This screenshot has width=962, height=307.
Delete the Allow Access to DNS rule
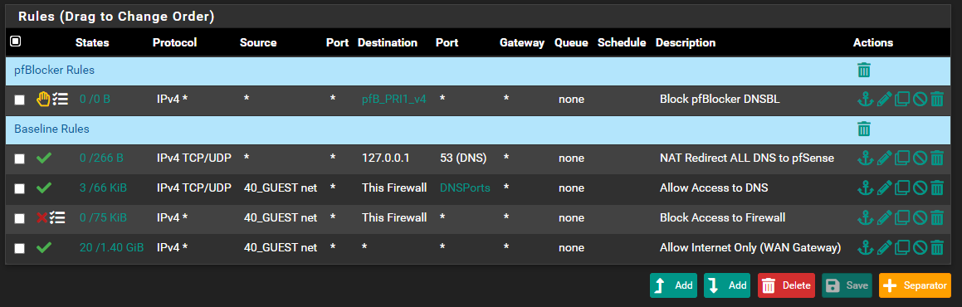pos(937,188)
